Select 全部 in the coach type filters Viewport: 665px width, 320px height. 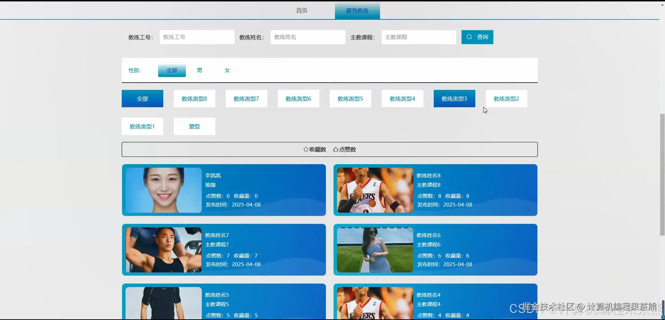[x=142, y=98]
